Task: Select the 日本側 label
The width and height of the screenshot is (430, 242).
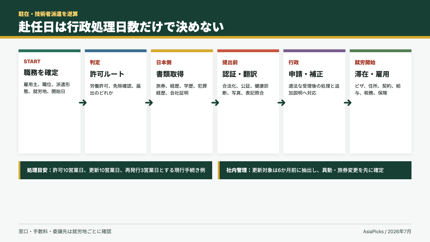Action: click(x=164, y=62)
